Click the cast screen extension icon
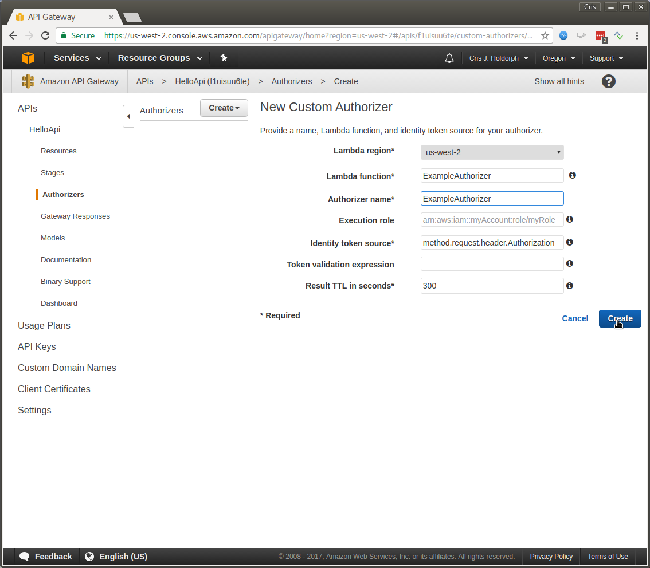This screenshot has height=568, width=650. [x=581, y=35]
